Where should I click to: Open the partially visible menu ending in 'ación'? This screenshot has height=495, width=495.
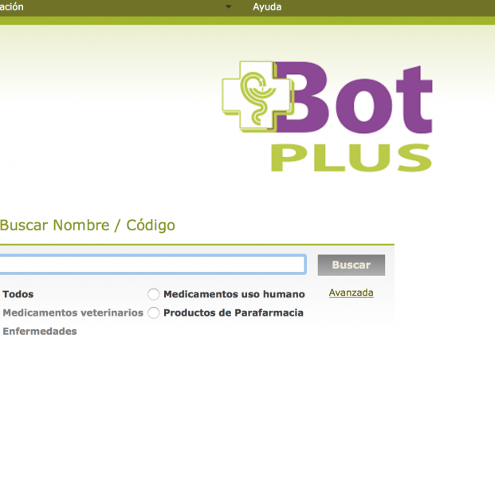tap(12, 7)
